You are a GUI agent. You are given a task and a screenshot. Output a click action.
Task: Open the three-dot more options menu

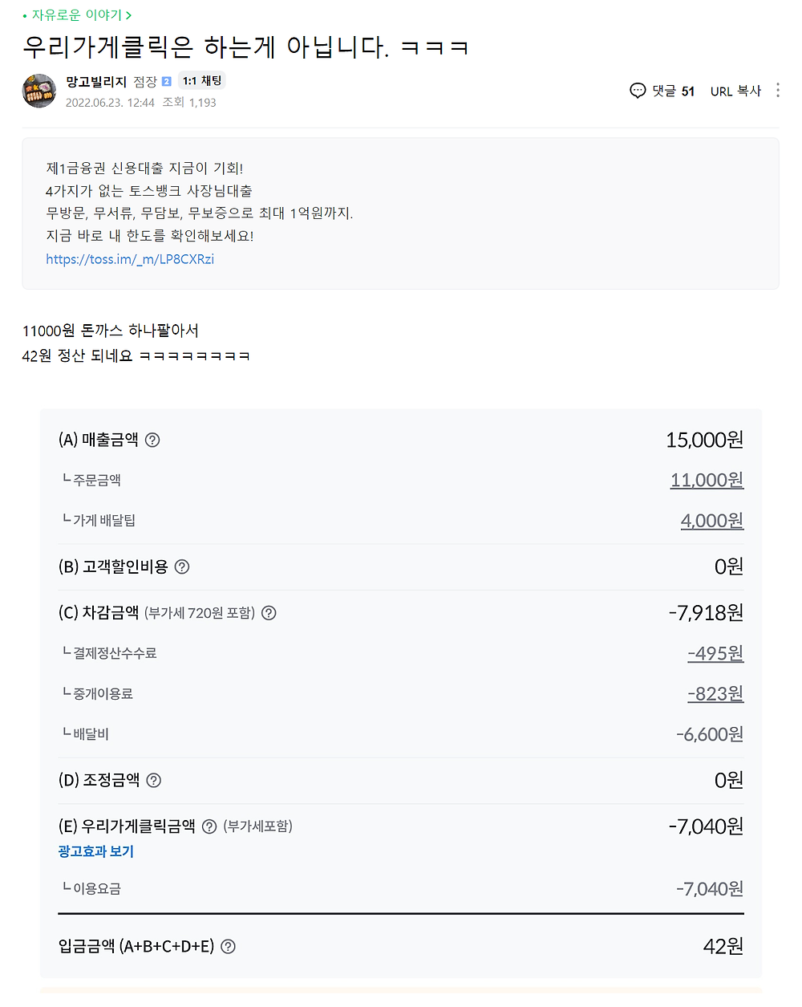(777, 90)
